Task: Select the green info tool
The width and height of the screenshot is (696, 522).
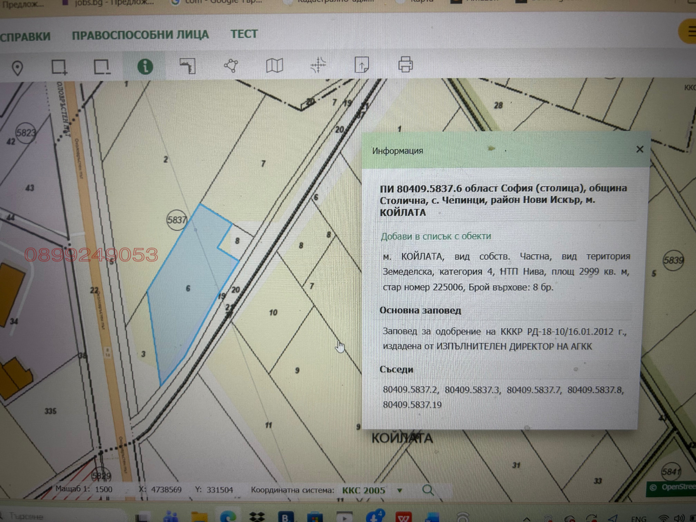Action: 144,66
